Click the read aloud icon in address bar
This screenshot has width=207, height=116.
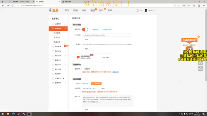tap(175, 5)
